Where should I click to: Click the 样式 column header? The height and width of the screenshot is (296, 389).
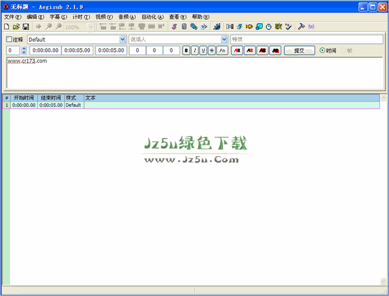click(x=74, y=97)
